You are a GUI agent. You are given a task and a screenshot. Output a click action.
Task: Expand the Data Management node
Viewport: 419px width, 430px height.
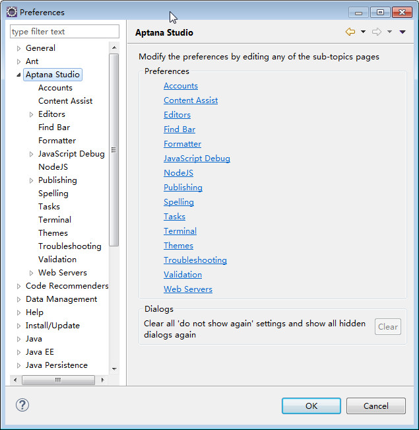[18, 299]
